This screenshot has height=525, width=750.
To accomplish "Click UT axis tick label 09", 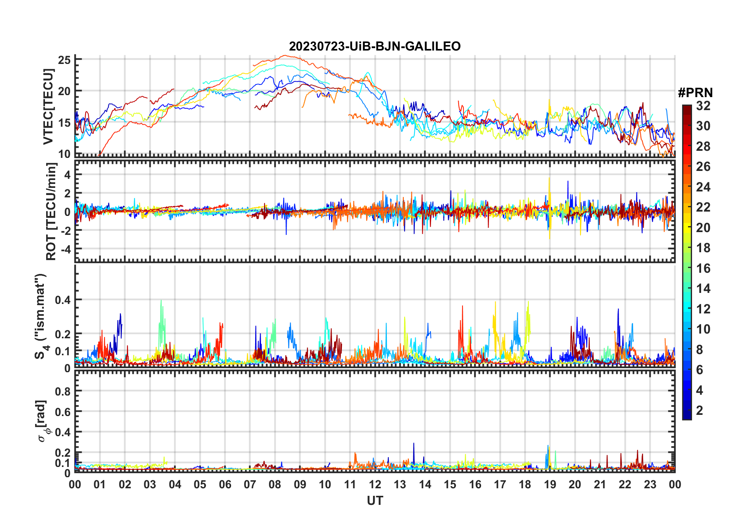I will coord(300,485).
